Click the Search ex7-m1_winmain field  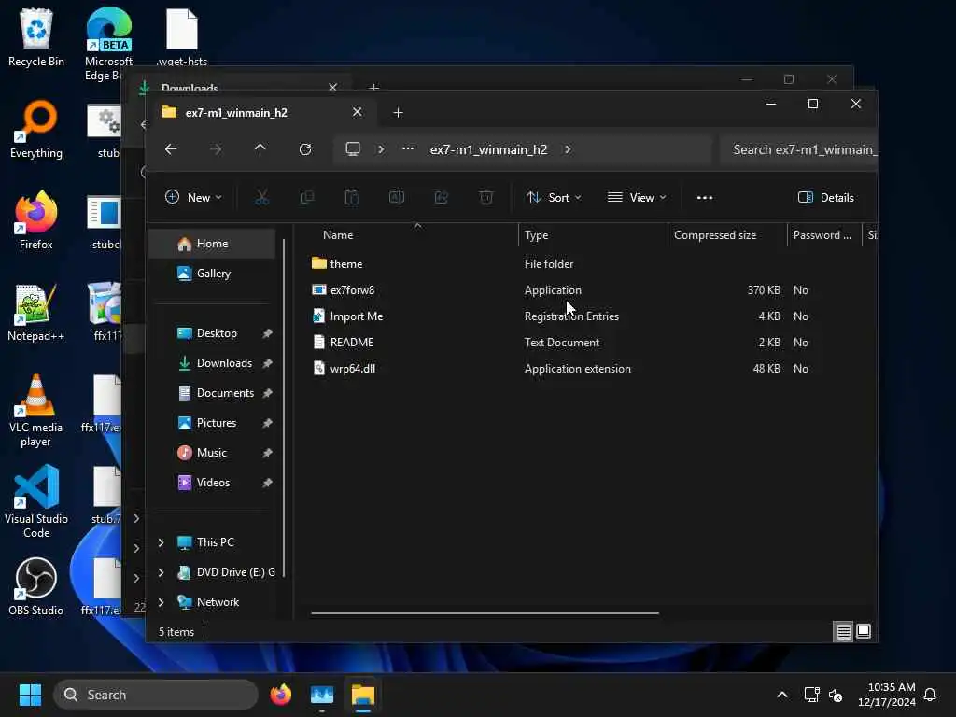click(799, 149)
